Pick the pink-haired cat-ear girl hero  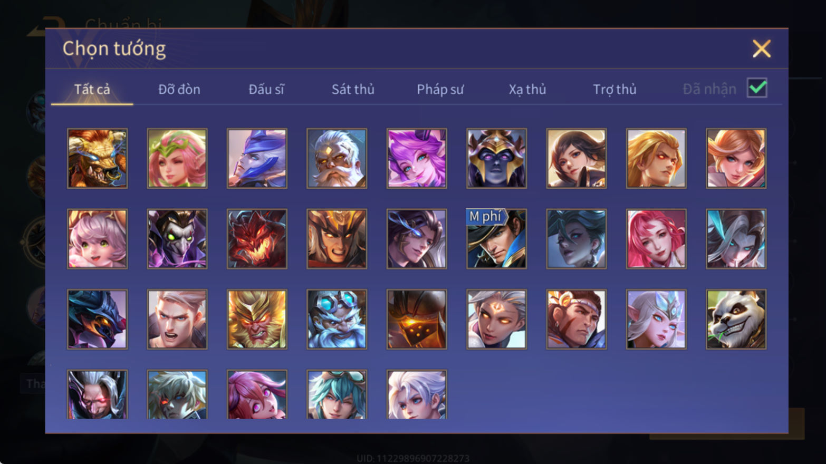97,239
